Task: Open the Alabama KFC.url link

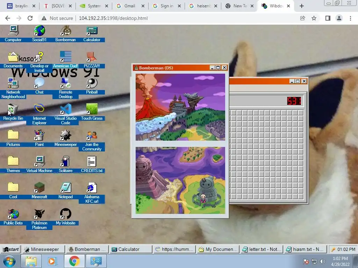Action: [92, 193]
